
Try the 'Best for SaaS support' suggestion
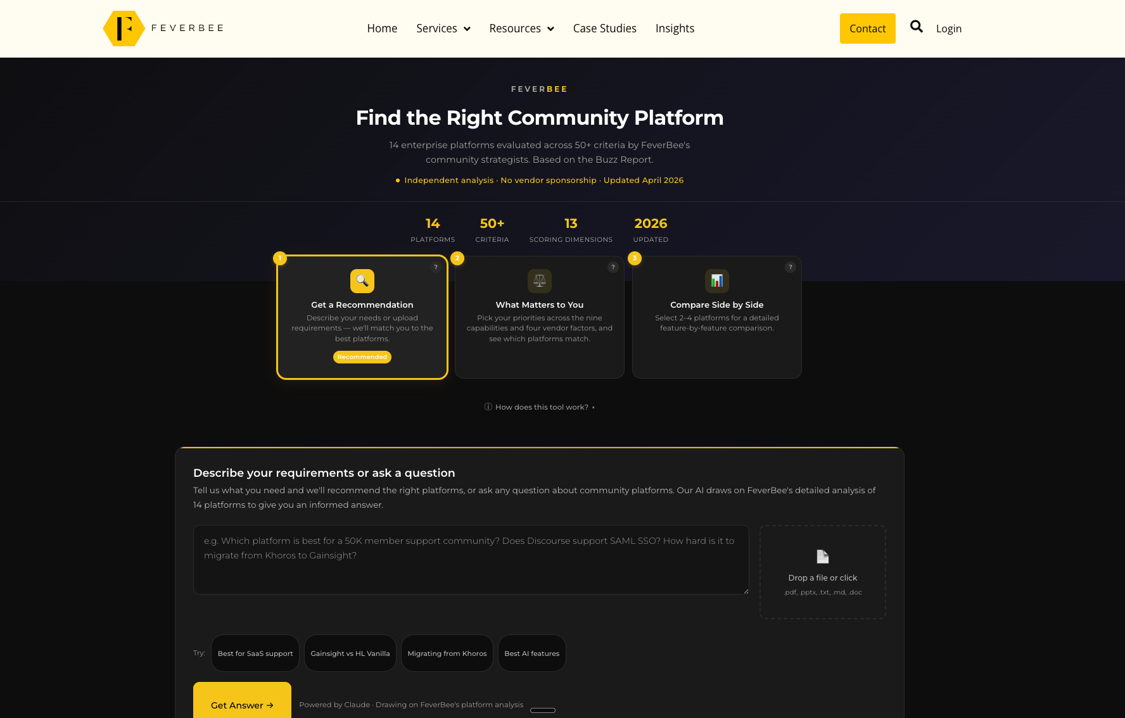click(255, 653)
